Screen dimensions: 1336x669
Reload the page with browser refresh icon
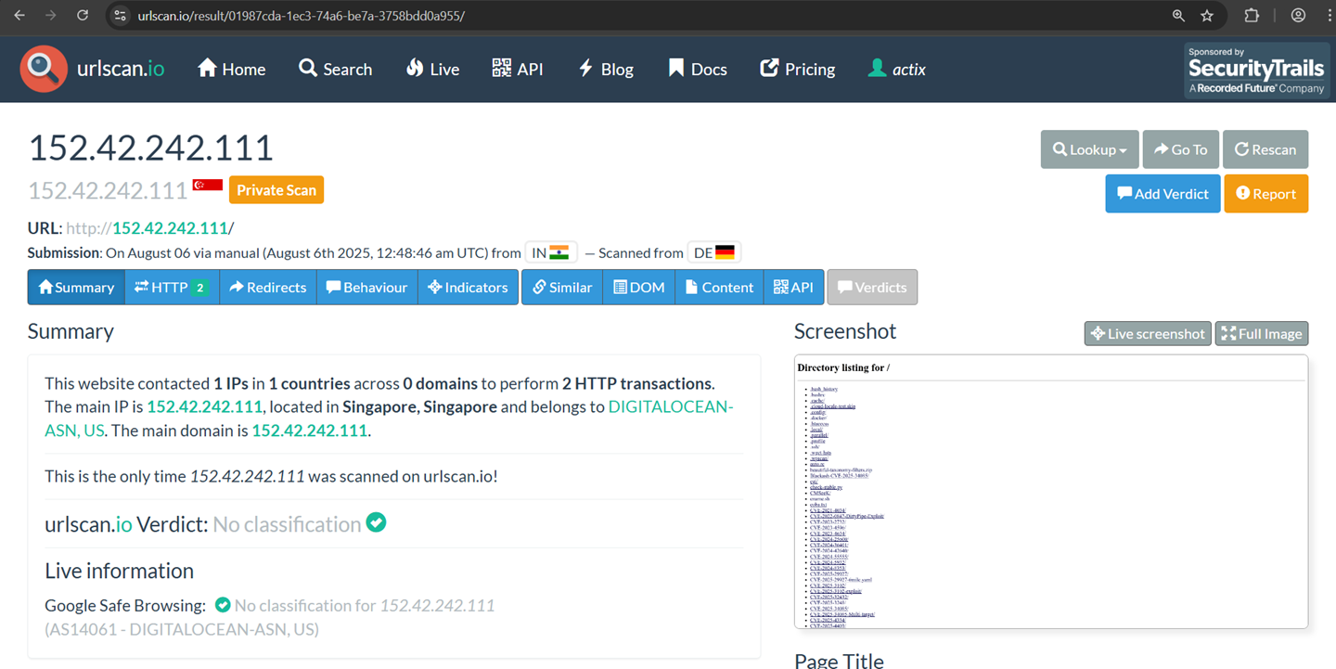[x=83, y=16]
